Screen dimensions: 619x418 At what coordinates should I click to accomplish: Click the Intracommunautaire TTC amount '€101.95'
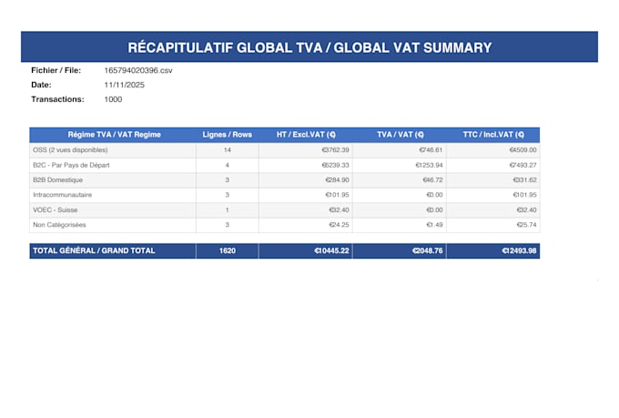coord(524,195)
